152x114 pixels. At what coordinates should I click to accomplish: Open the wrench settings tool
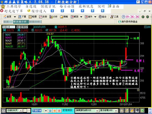point(127,110)
